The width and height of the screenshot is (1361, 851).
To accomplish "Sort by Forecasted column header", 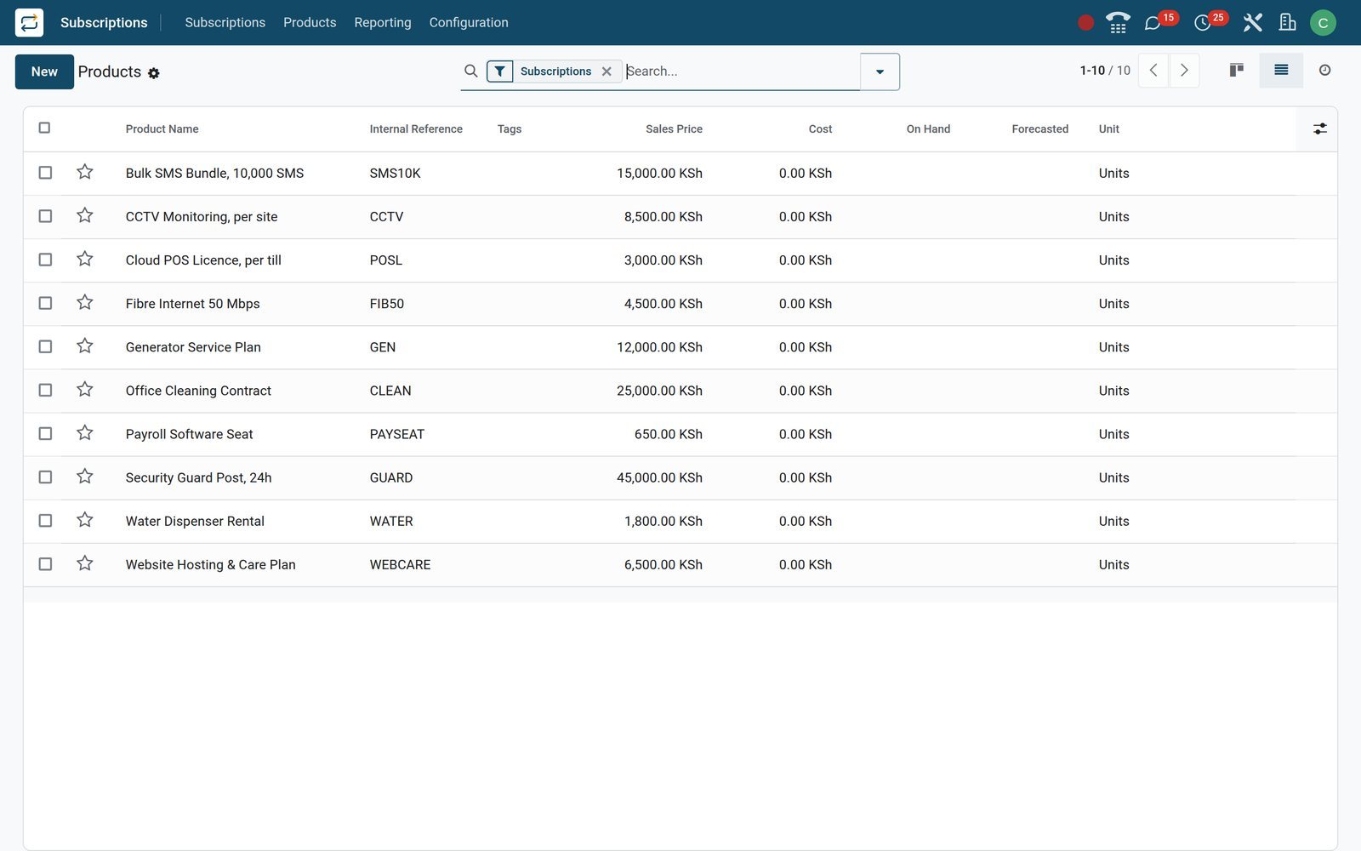I will click(1039, 129).
